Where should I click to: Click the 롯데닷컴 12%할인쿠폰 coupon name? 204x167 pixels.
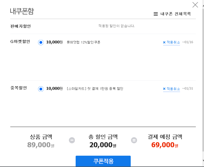click(x=83, y=42)
